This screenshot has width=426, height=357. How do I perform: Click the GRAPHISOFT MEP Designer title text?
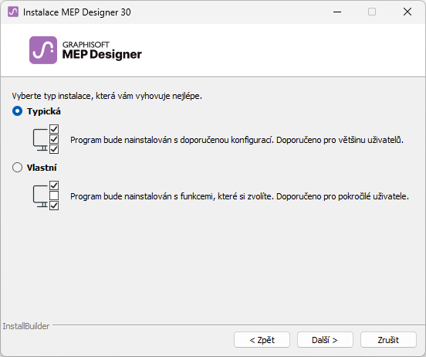[x=102, y=50]
